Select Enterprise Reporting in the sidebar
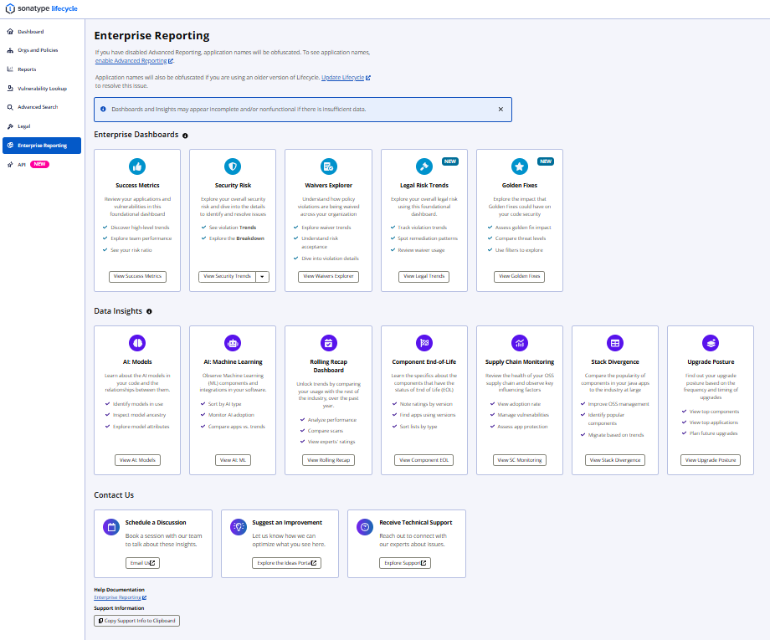 click(x=42, y=146)
